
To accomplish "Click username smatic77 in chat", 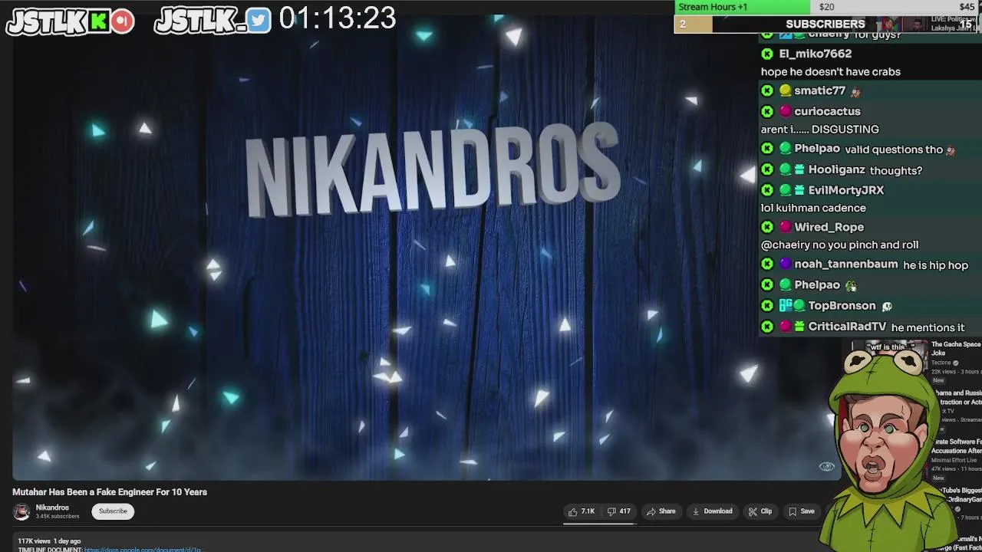I will 819,90.
